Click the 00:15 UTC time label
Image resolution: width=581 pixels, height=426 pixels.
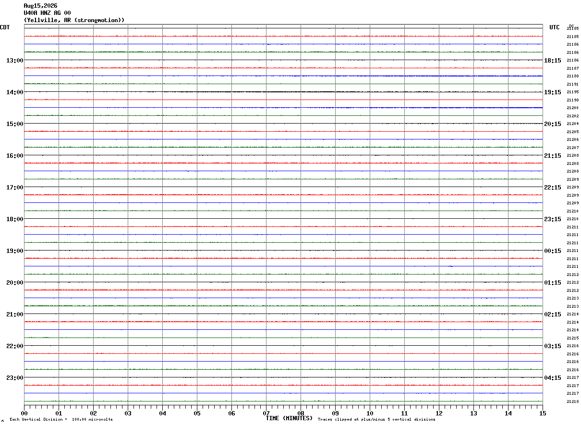coord(553,251)
